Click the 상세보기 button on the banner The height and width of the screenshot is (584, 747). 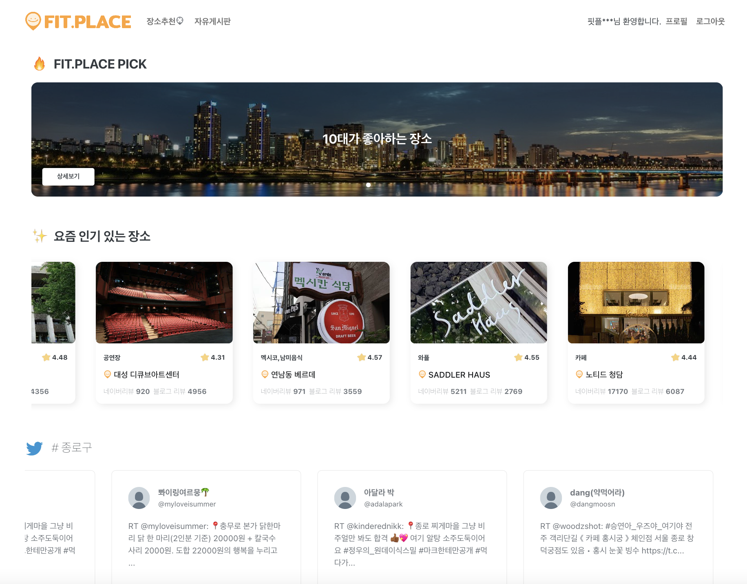point(68,176)
